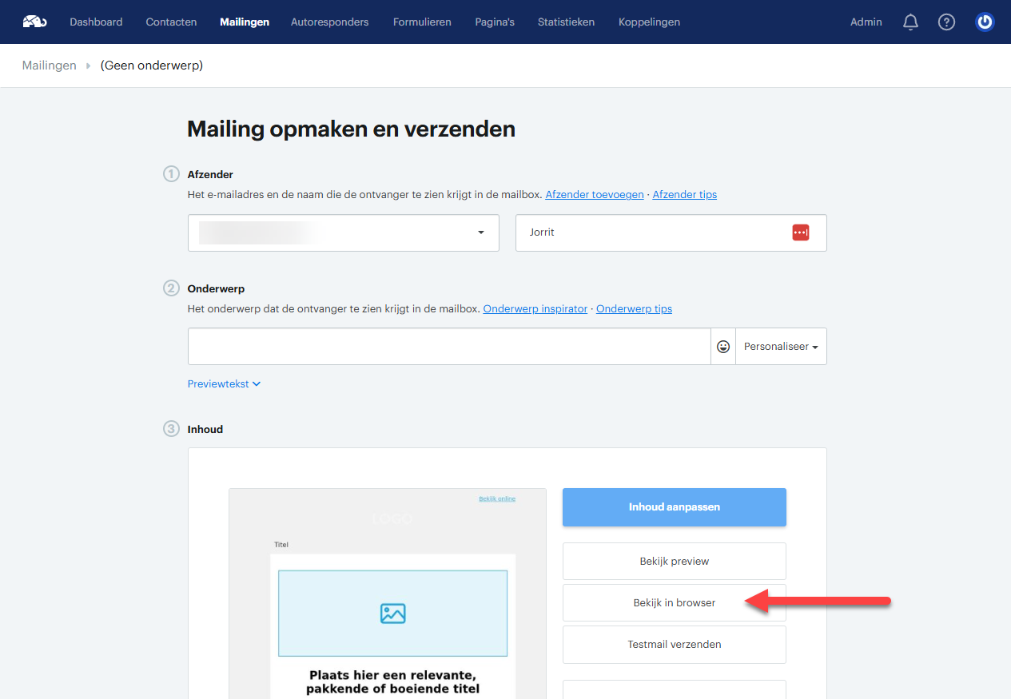Open the Afzender toevoegen link

(595, 195)
